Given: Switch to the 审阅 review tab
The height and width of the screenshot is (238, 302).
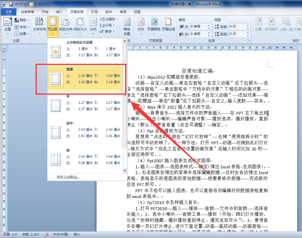Looking at the screenshot, I should coord(123,12).
